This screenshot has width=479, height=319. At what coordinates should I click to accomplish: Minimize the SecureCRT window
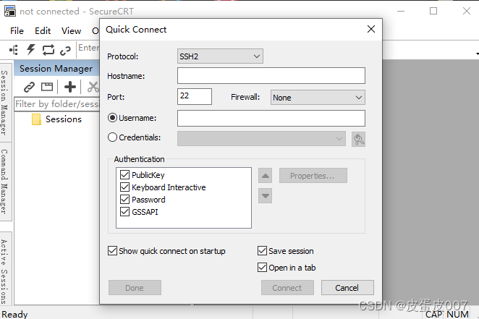(x=401, y=11)
